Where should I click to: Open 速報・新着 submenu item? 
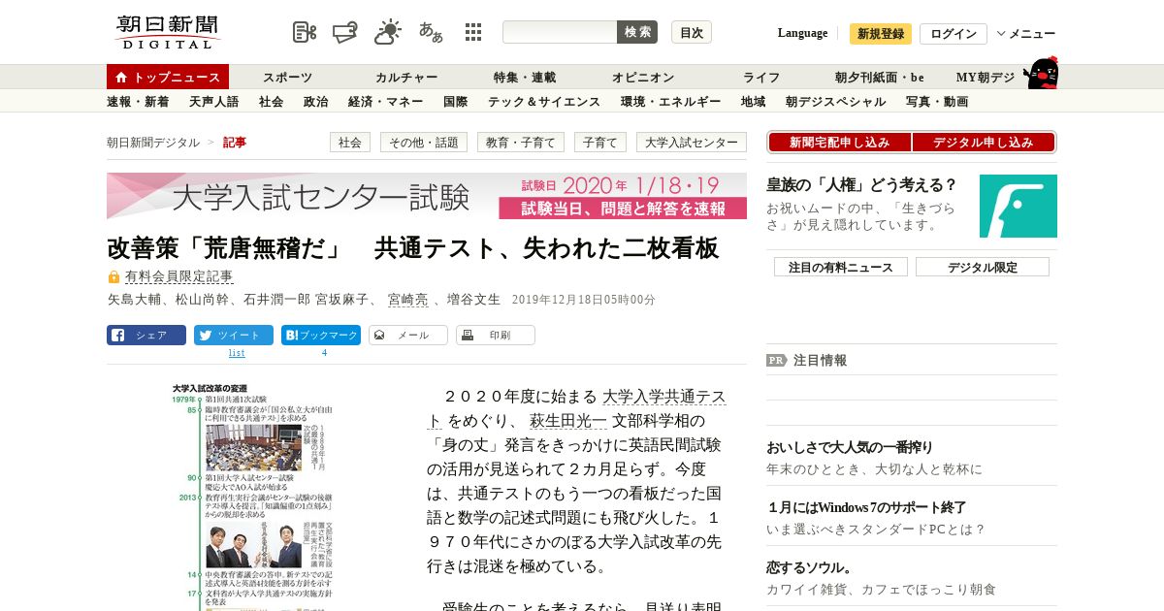[138, 102]
